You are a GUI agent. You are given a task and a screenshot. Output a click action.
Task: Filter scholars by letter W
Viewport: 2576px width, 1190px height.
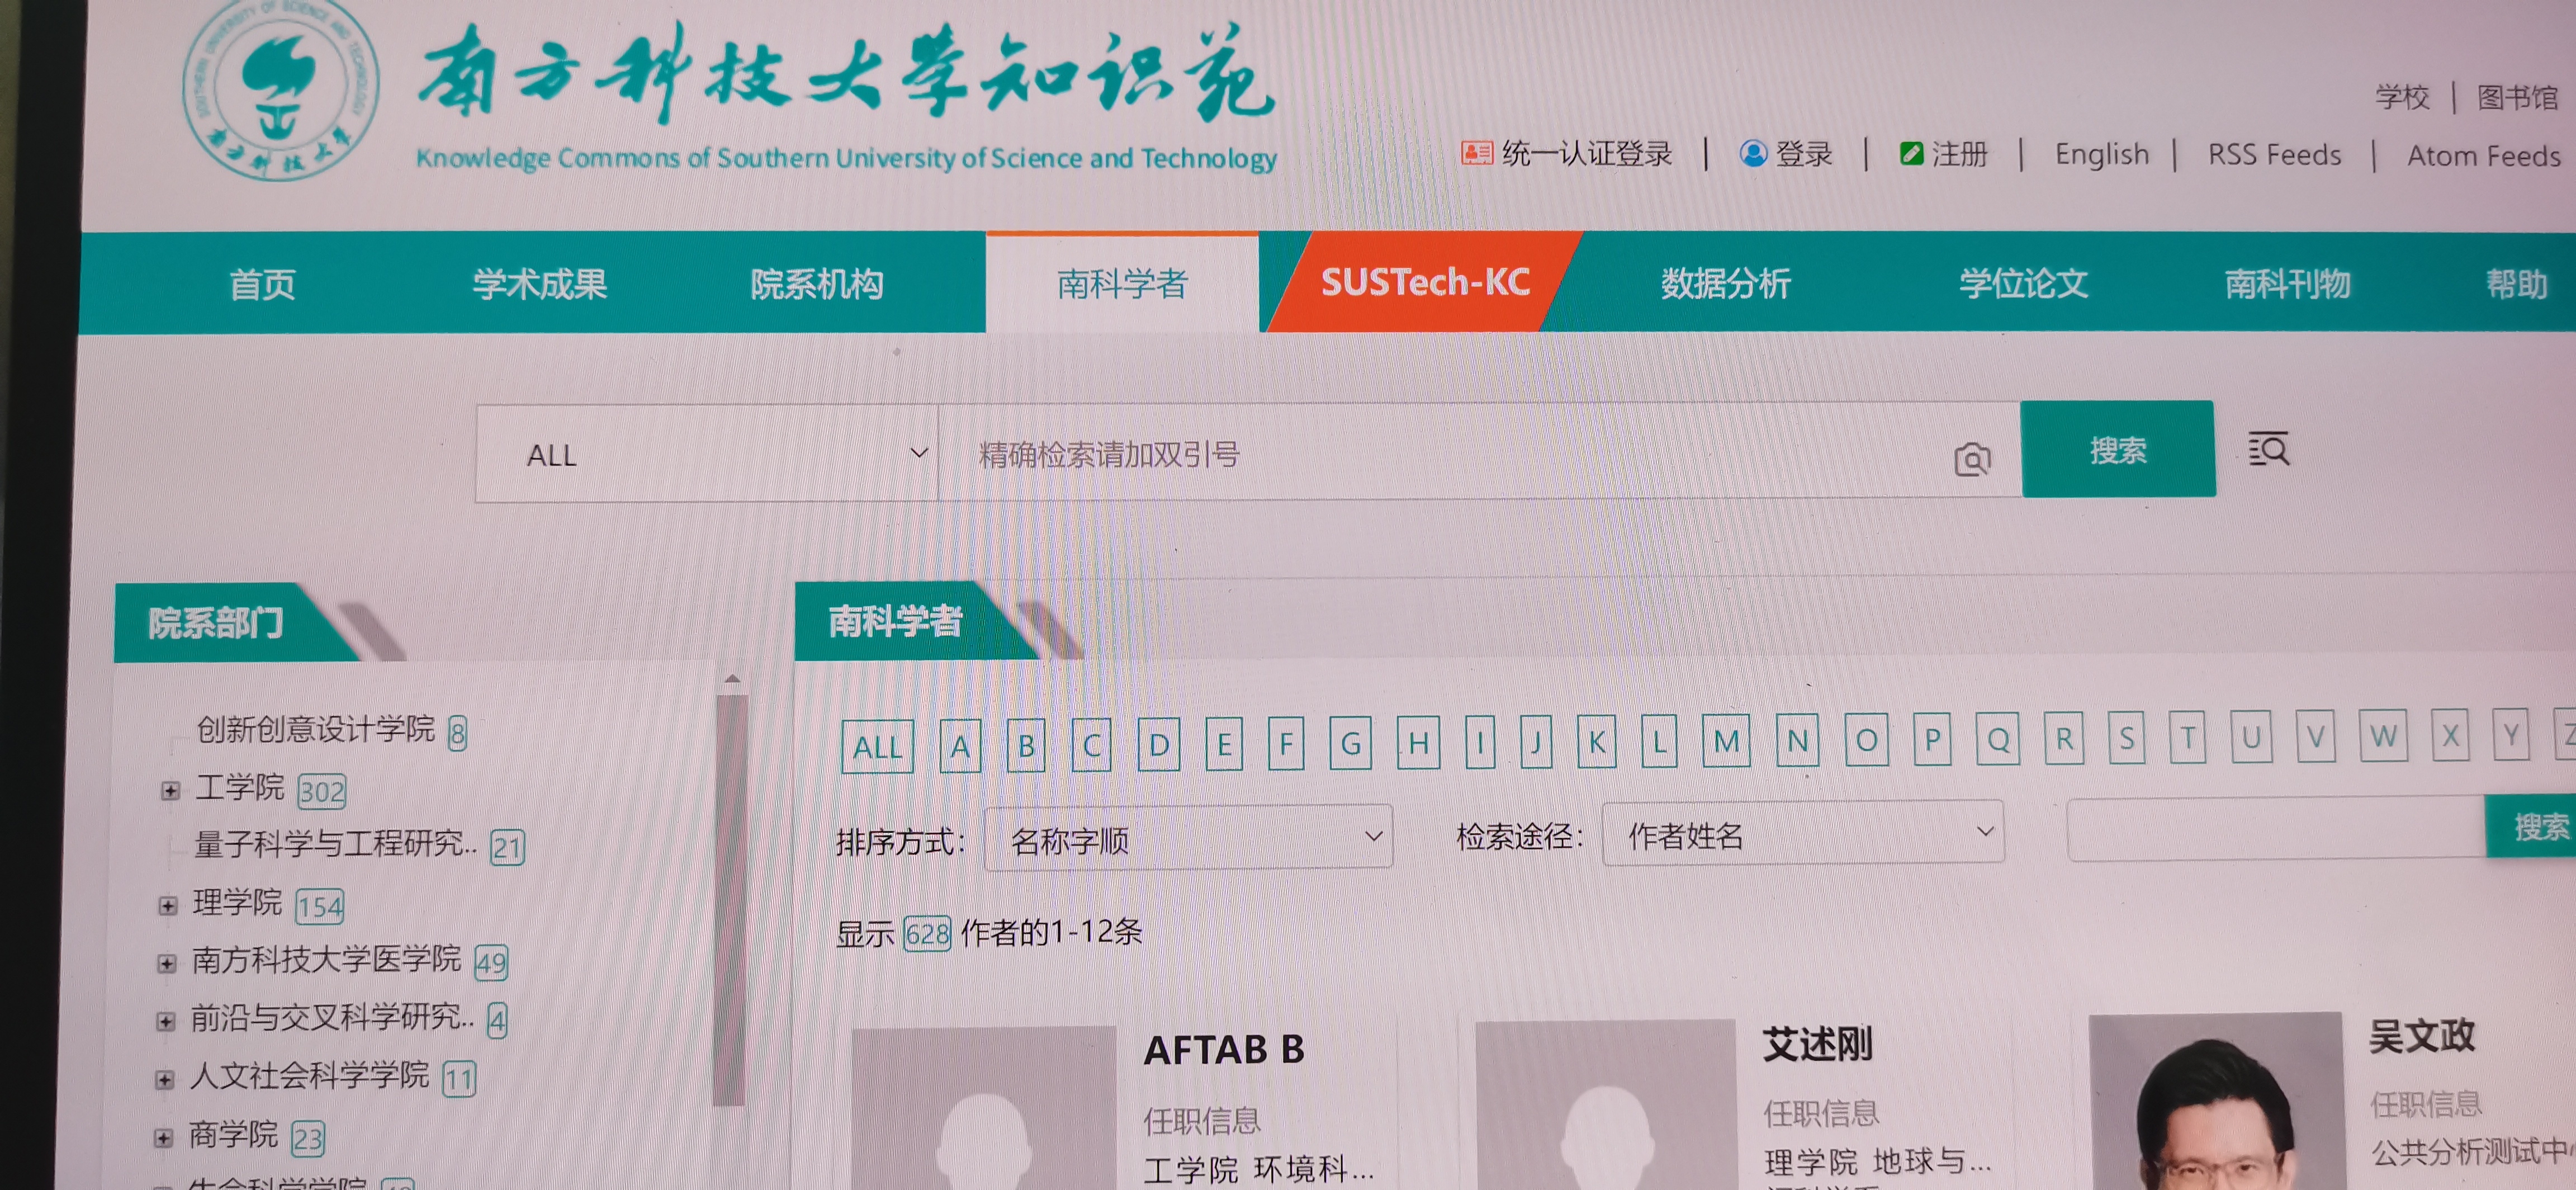pyautogui.click(x=2383, y=736)
